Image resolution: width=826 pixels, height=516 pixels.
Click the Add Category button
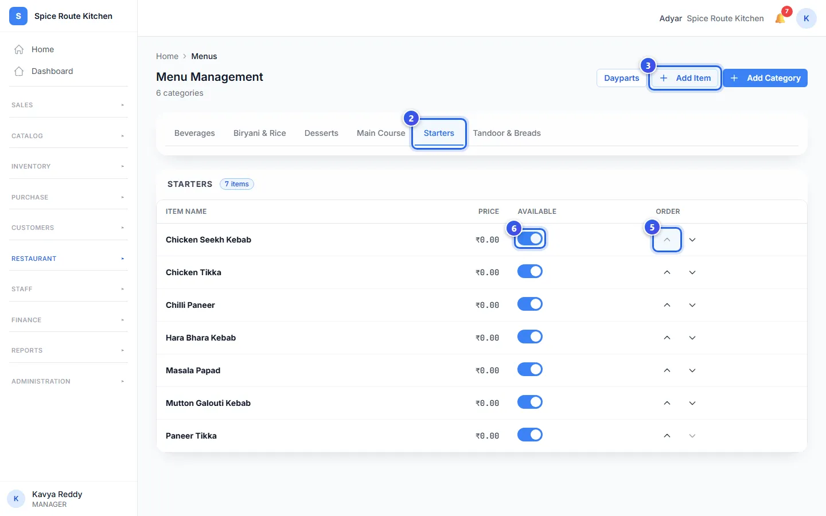click(x=765, y=78)
